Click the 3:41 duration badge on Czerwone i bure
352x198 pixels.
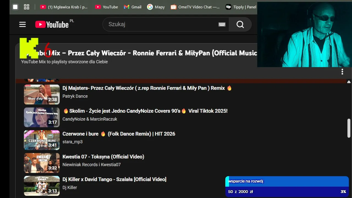coord(53,145)
